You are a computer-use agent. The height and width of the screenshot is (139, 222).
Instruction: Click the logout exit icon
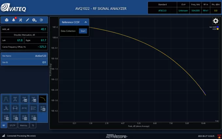(x=41, y=20)
